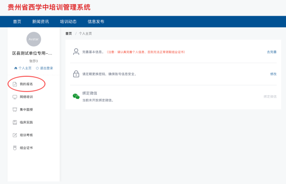This screenshot has height=184, width=286.
Task: Click the book icon for 临床实践
Action: point(15,122)
